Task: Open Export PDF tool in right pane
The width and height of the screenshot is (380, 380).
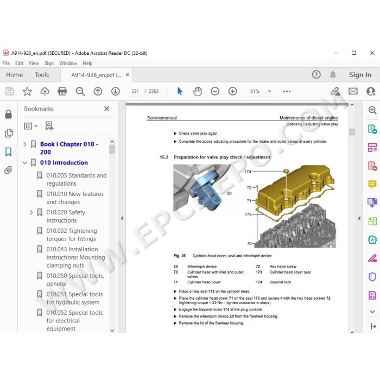Action: point(372,129)
